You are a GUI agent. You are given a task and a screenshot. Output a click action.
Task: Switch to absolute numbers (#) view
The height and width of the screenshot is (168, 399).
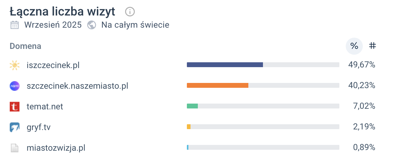pyautogui.click(x=372, y=46)
